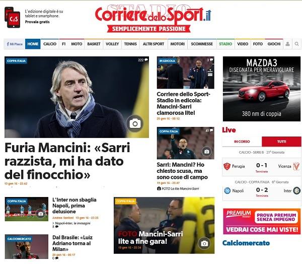
Task: Go to the STADIO navigation section
Action: pyautogui.click(x=225, y=44)
